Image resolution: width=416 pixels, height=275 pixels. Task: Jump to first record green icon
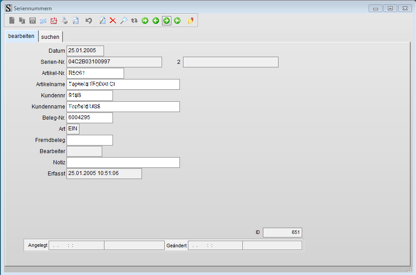tap(145, 21)
